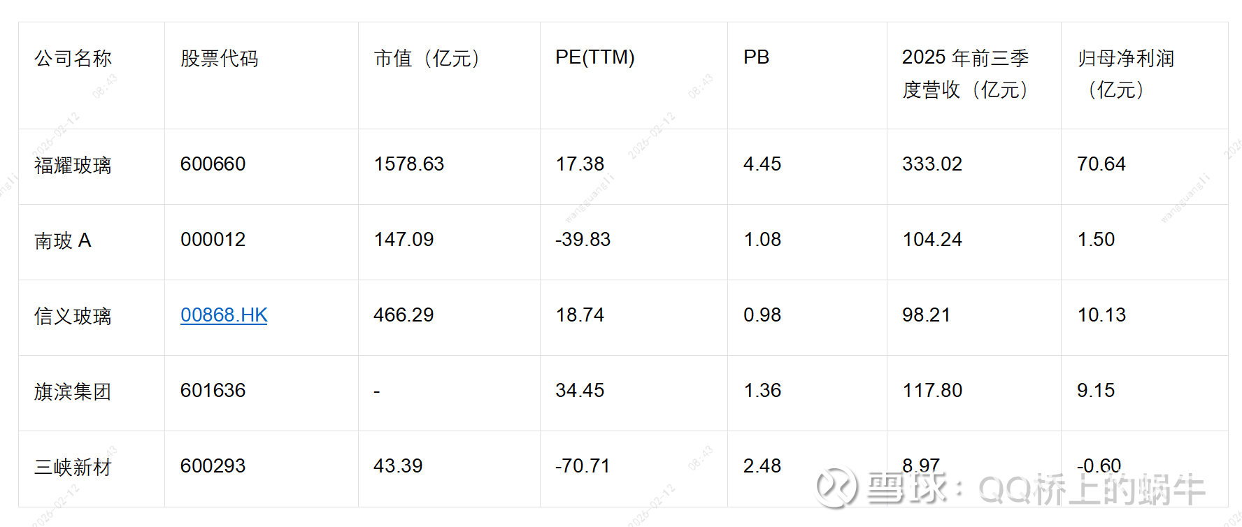Select the 南玻 A company cell

click(x=63, y=241)
